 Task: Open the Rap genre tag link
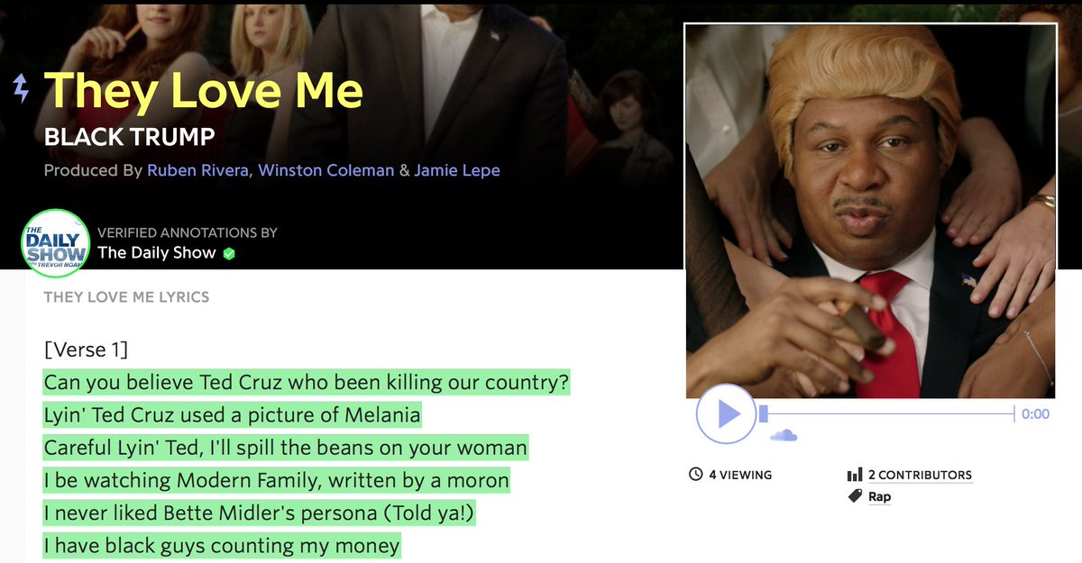[x=879, y=496]
